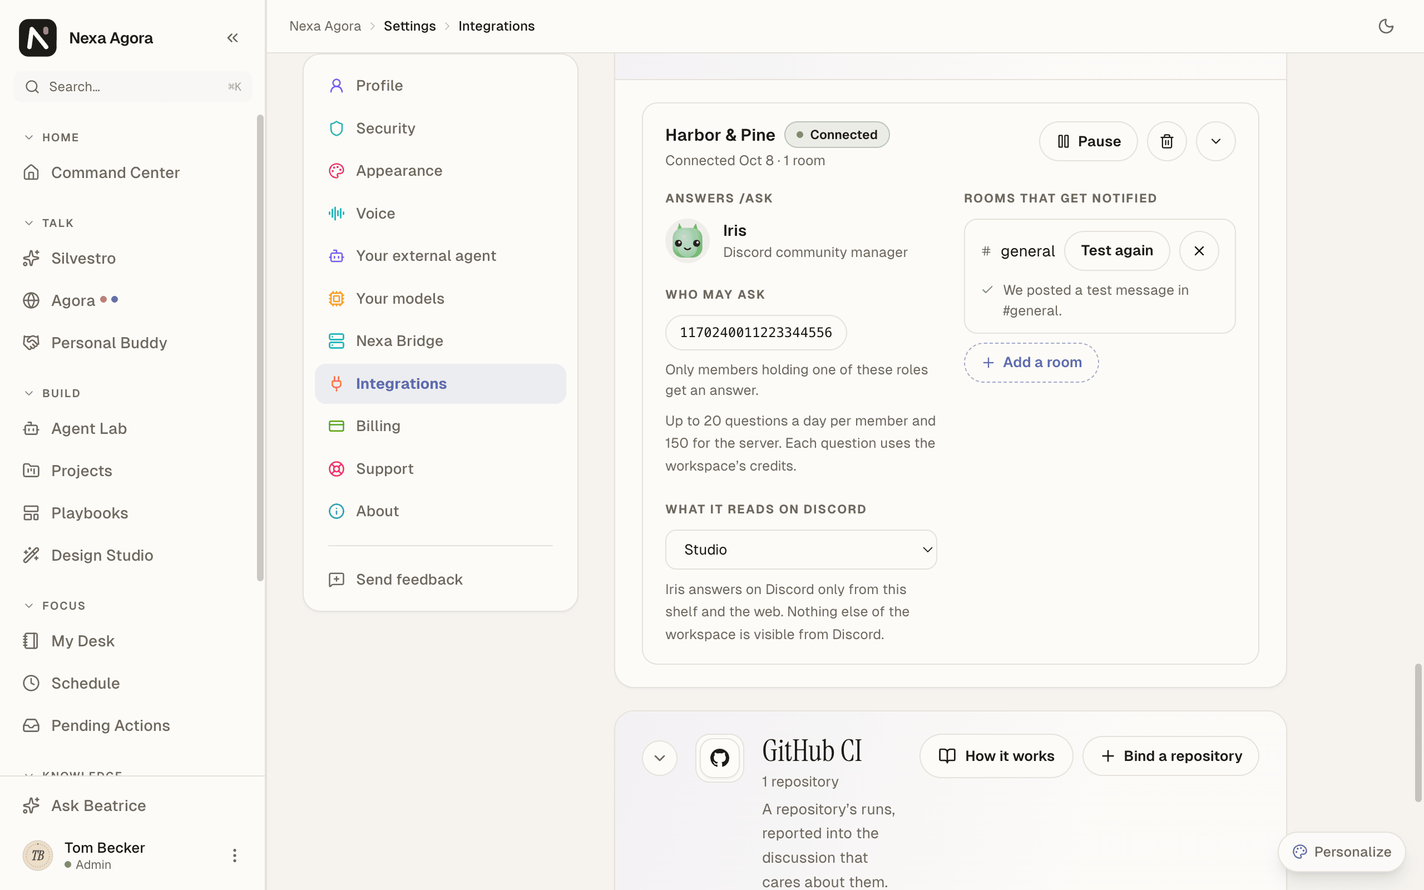Click Test again for general room
This screenshot has width=1424, height=890.
(1116, 251)
